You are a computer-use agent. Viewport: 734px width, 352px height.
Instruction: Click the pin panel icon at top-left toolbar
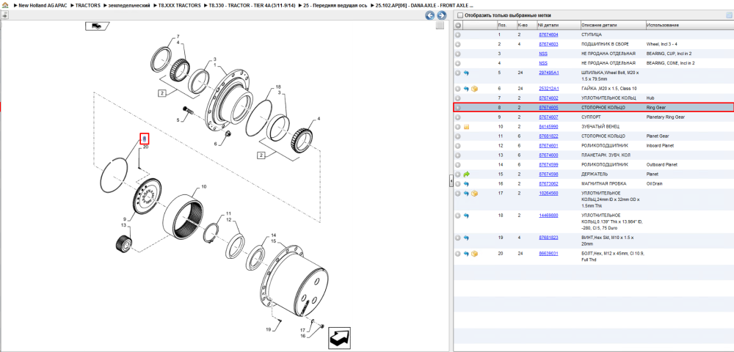(4, 15)
